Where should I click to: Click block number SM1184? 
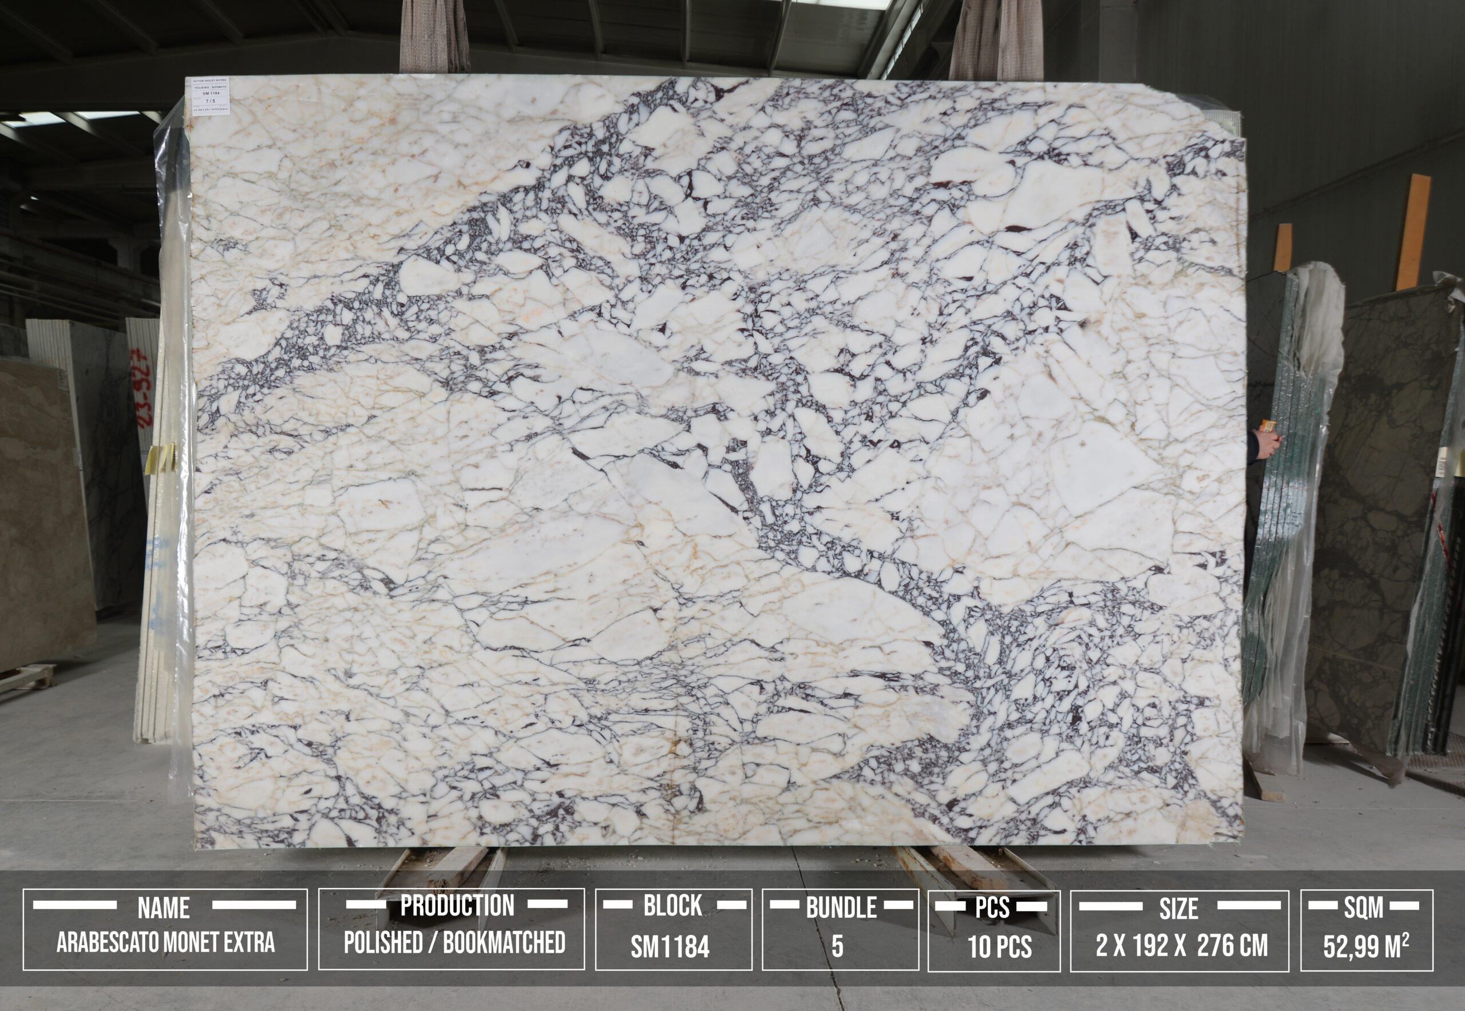pos(670,946)
